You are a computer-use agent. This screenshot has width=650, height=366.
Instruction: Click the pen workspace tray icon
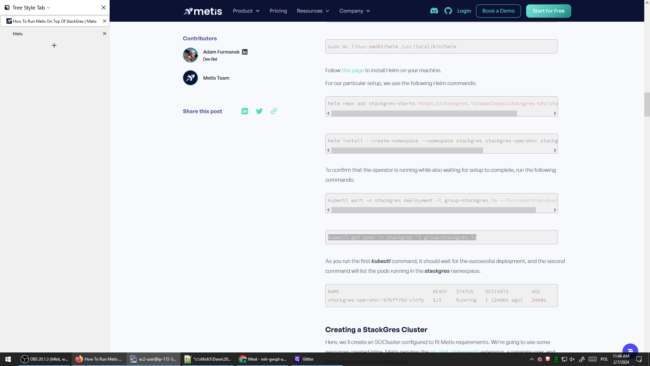tap(582, 359)
